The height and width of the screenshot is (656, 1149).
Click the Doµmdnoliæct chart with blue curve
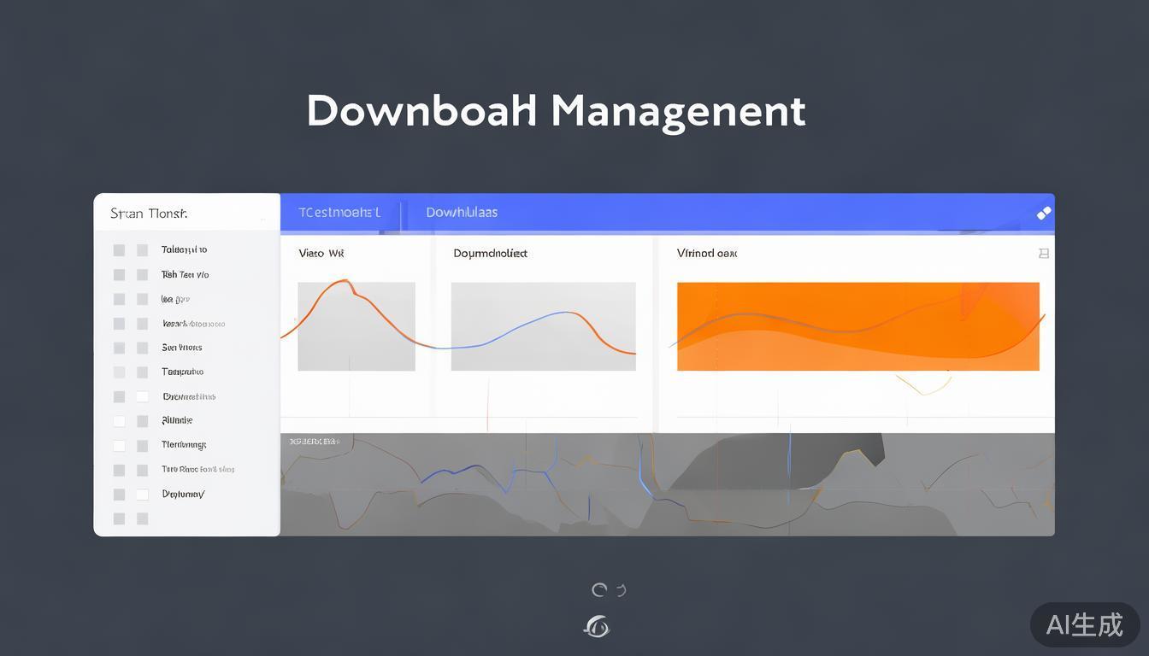click(543, 326)
